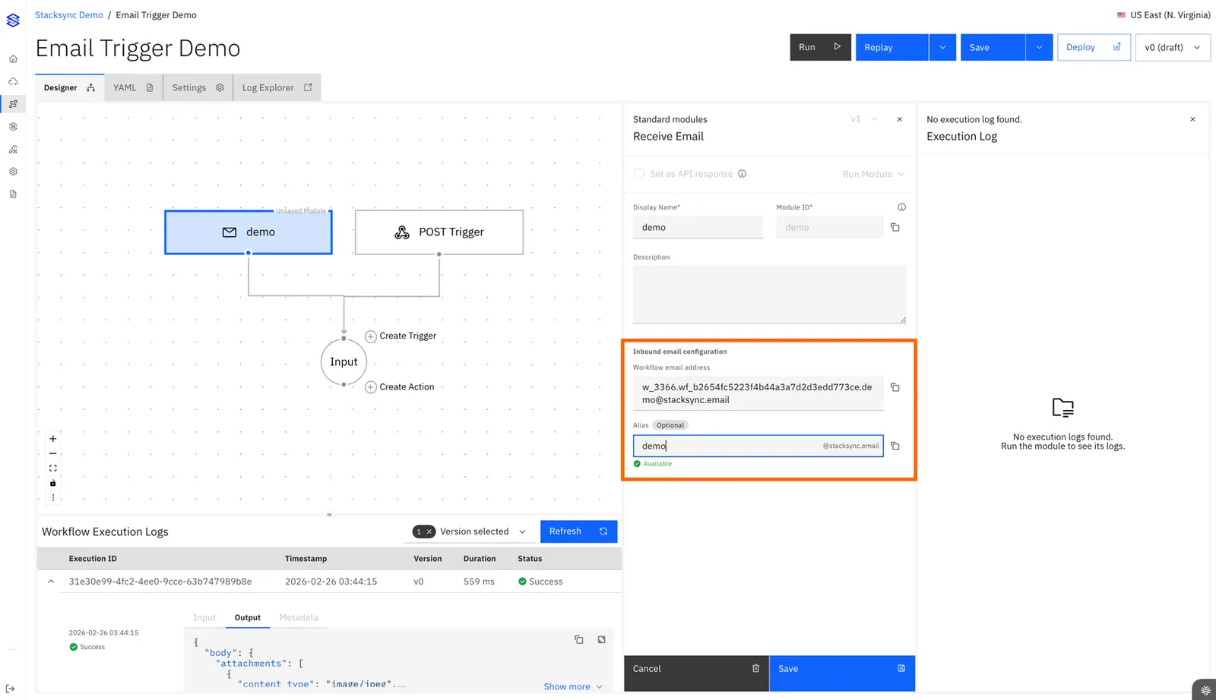Expand Show more in output
The height and width of the screenshot is (700, 1216).
pyautogui.click(x=574, y=686)
